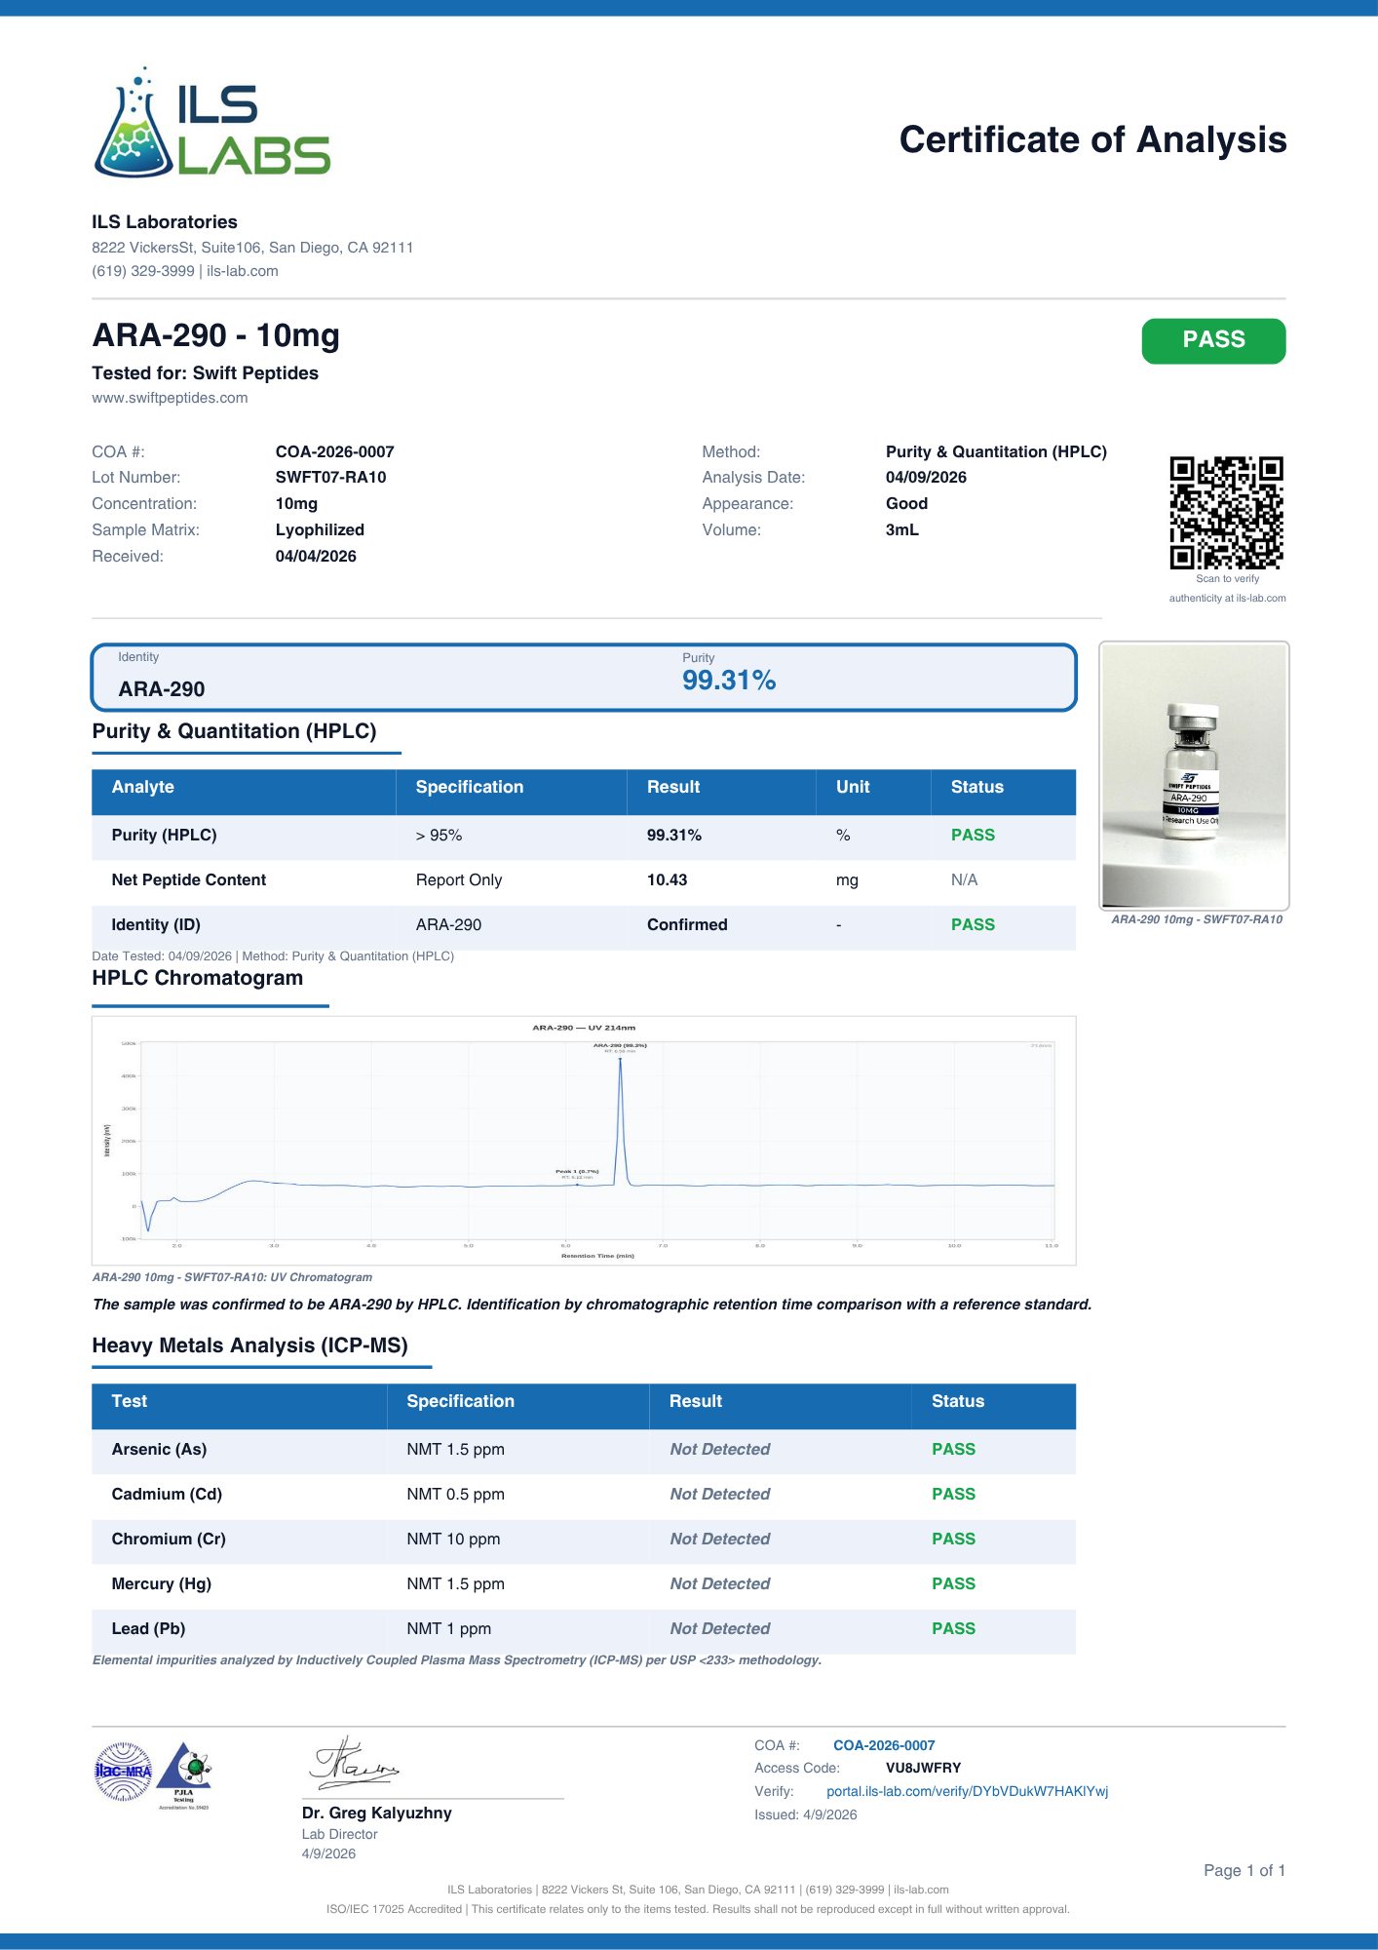Click the PJLA Testing accreditation logo
This screenshot has height=1950, width=1378.
tap(185, 1774)
